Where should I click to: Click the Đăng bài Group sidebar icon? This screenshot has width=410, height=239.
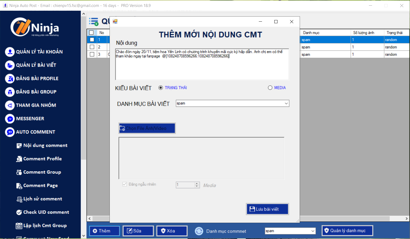point(10,92)
